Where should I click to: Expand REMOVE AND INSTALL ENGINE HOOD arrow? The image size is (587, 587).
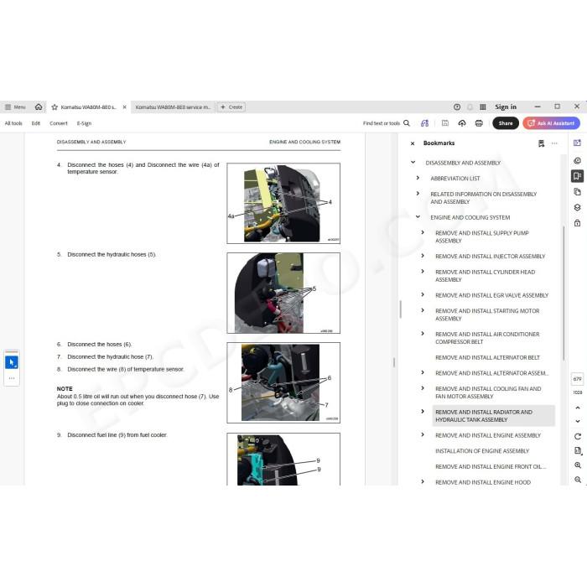coord(423,482)
